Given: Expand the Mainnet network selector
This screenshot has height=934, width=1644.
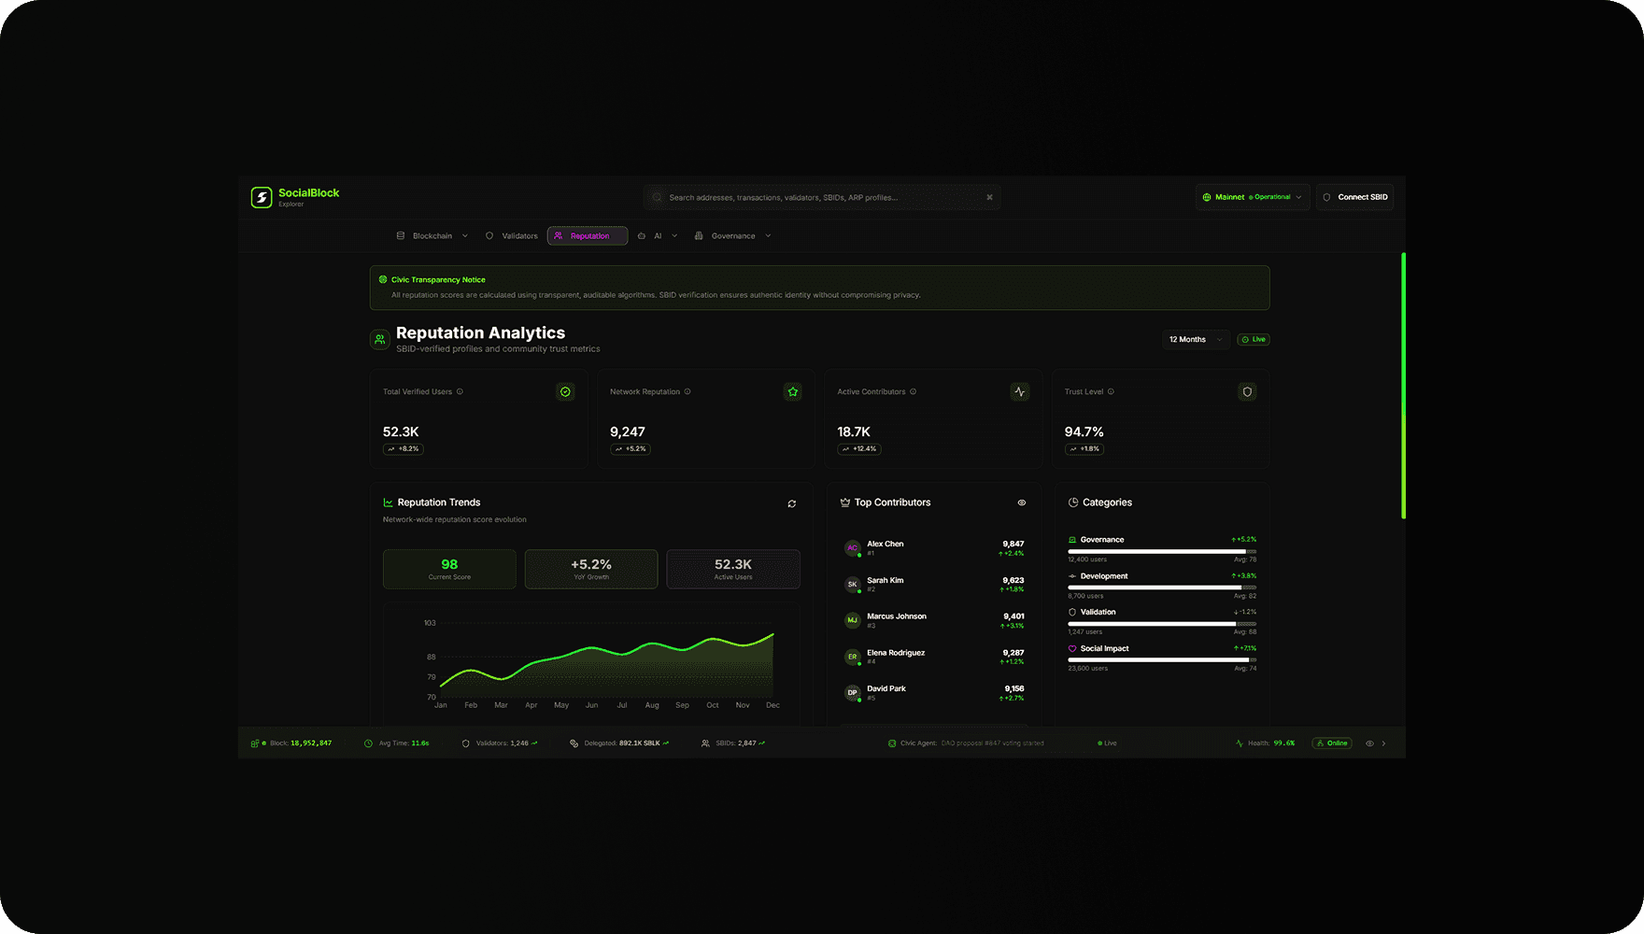Looking at the screenshot, I should [1253, 197].
